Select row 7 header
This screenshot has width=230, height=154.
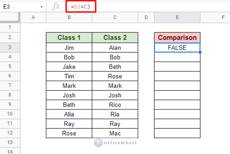click(x=10, y=86)
